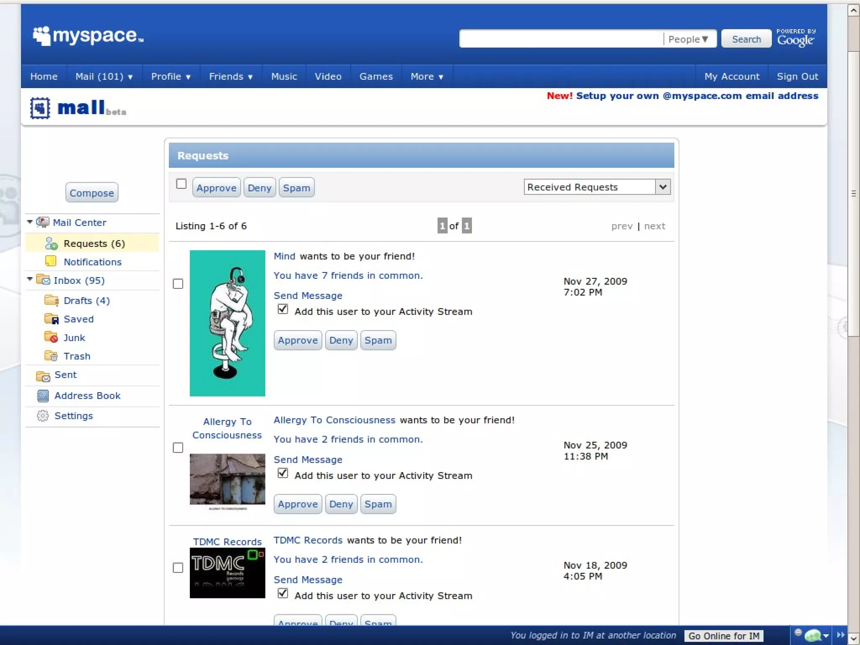Collapse the Mail Center tree section

point(30,222)
